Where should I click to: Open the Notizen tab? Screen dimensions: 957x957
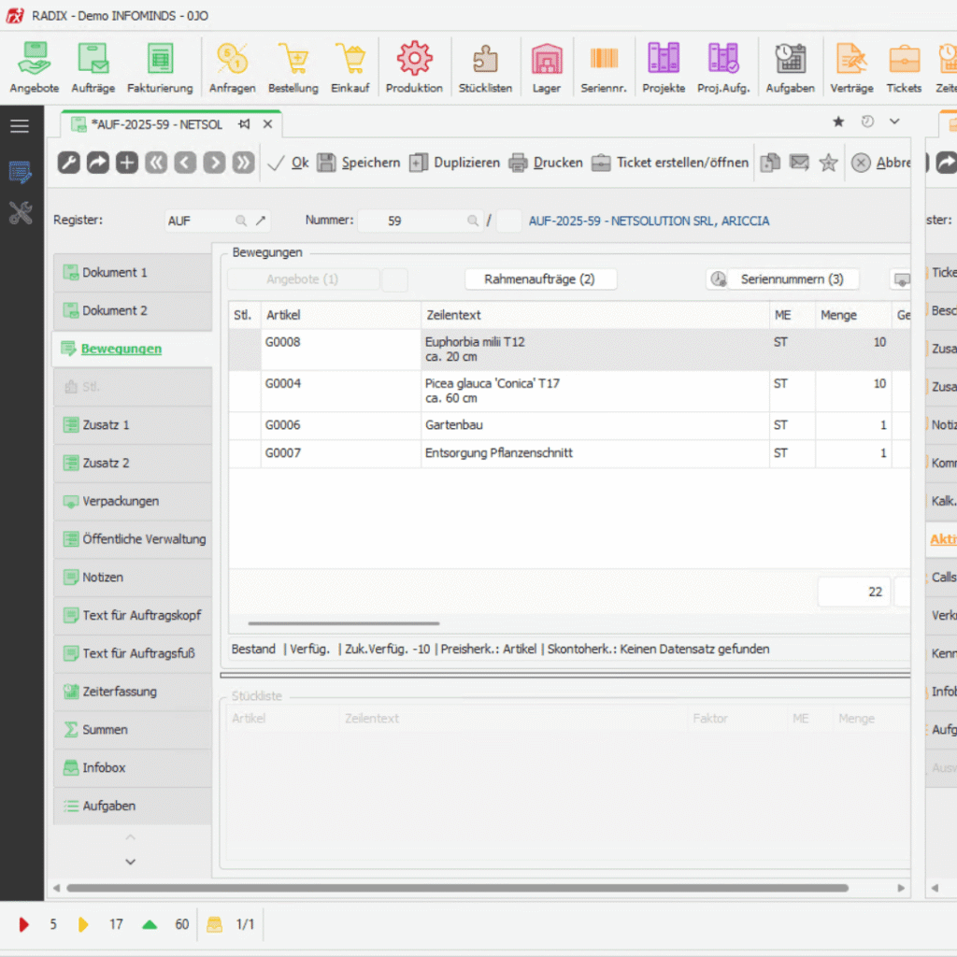(133, 578)
